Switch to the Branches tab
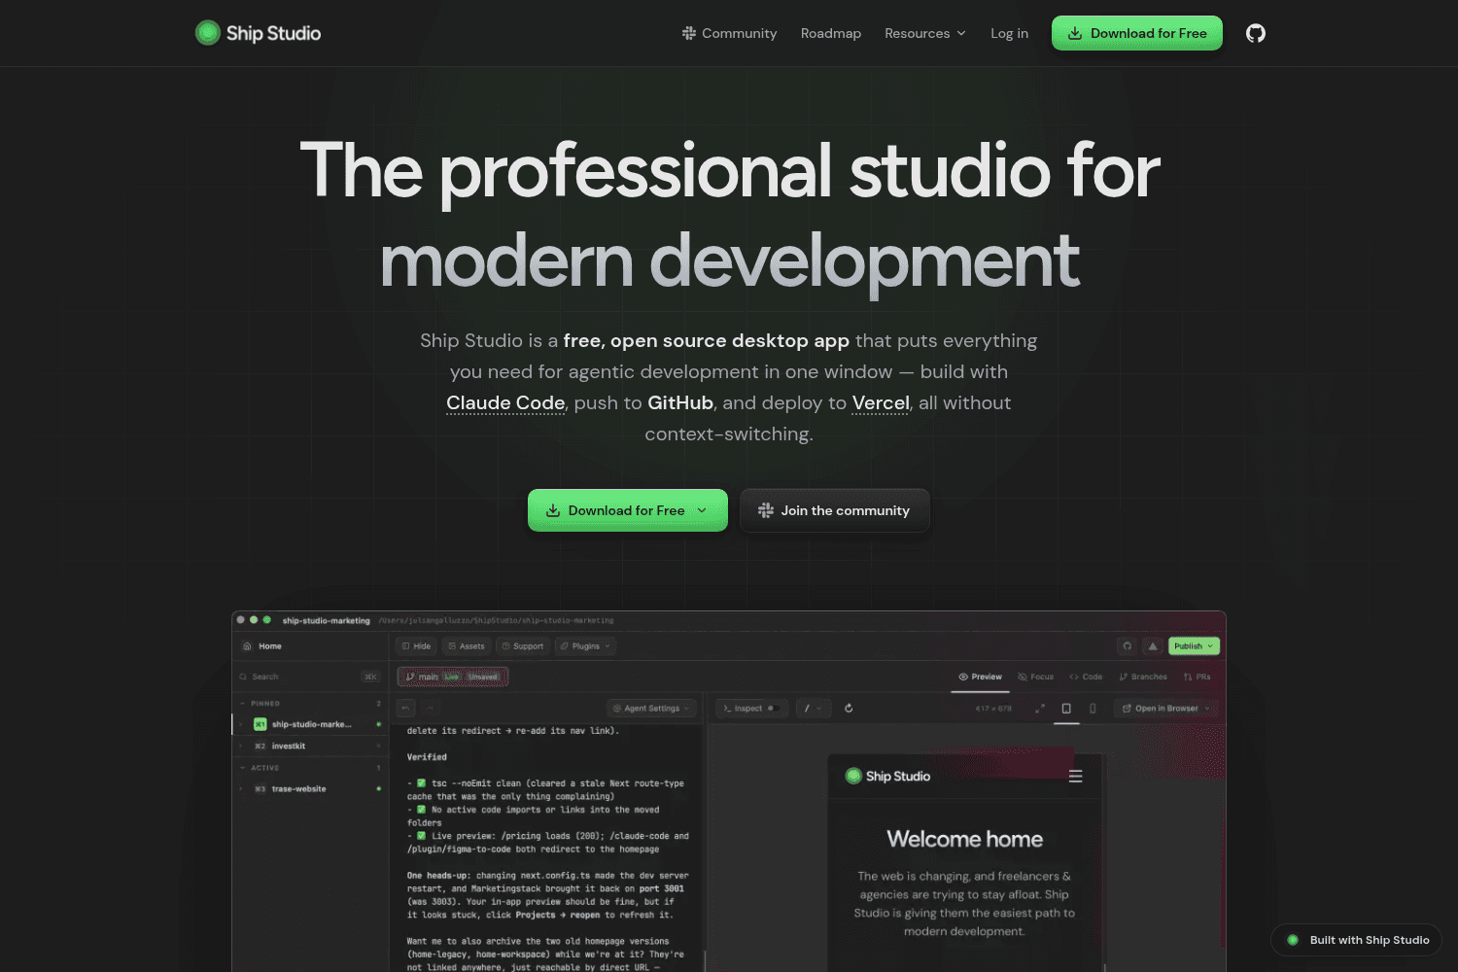The height and width of the screenshot is (972, 1458). click(1143, 677)
